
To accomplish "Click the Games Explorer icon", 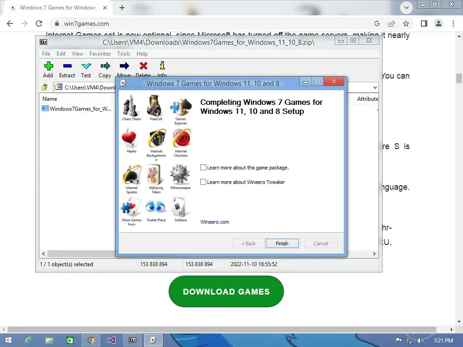I will [181, 107].
